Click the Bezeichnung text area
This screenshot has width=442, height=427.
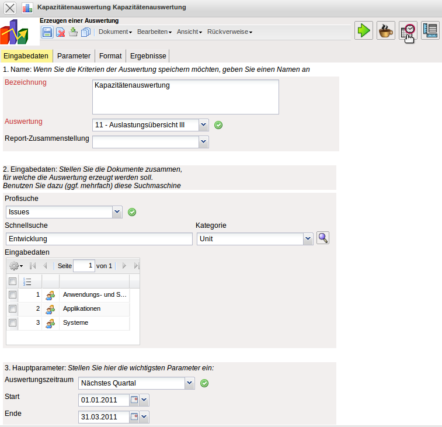[186, 97]
